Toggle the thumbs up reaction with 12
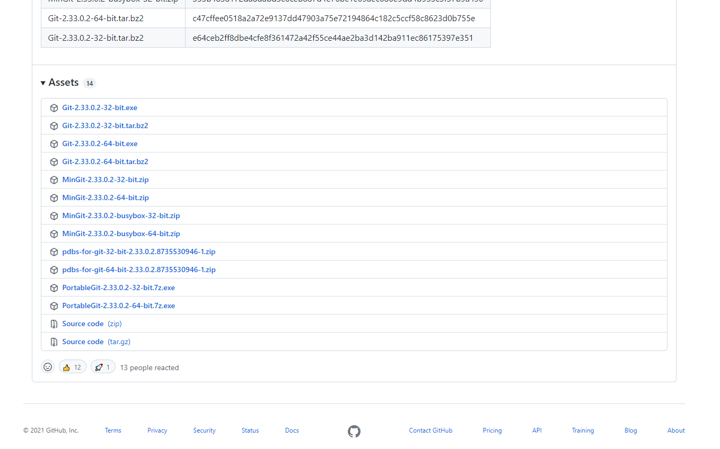The image size is (720, 449). click(73, 366)
